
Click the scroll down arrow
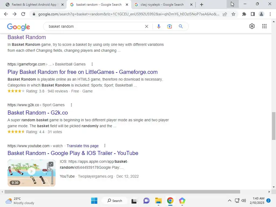(274, 187)
